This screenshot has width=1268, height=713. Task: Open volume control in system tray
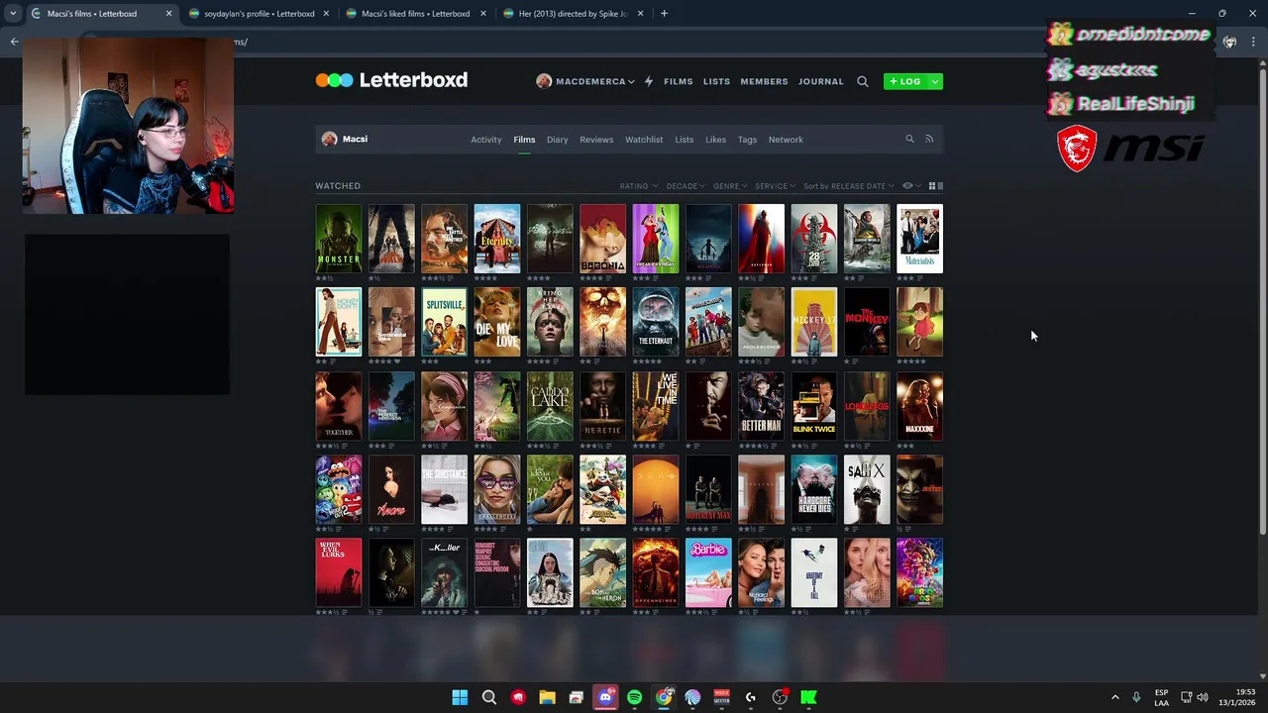[1203, 697]
